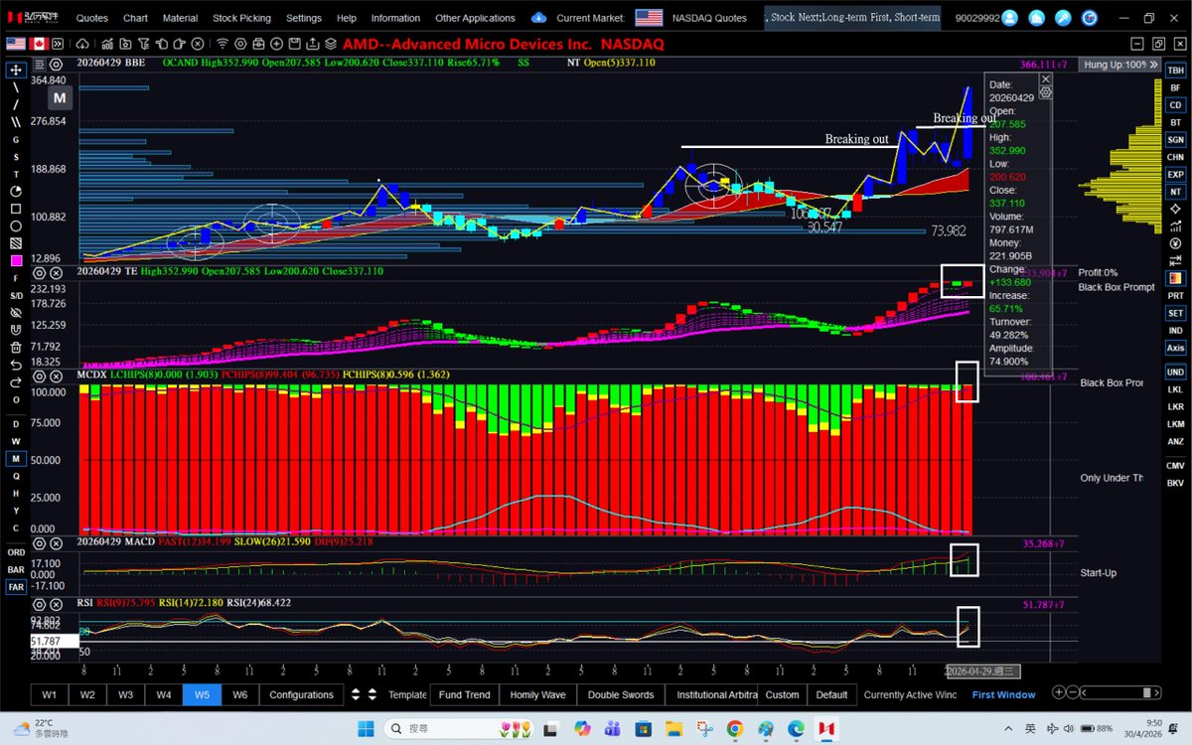
Task: Click the wifi signal toolbar icon
Action: (223, 44)
